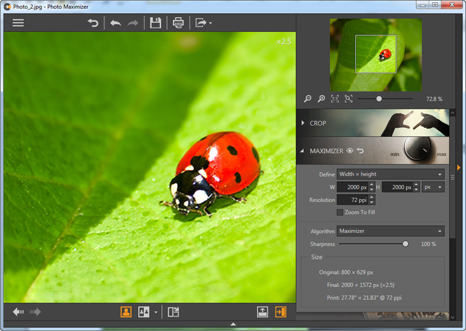Open the Algorithm Maximizer dropdown

tap(390, 231)
